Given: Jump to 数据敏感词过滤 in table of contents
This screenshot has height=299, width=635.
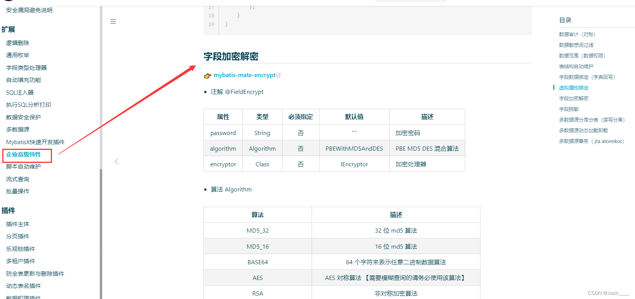Looking at the screenshot, I should pyautogui.click(x=576, y=45).
